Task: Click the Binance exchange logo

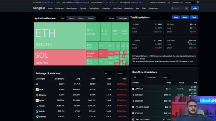Action: pos(37,95)
